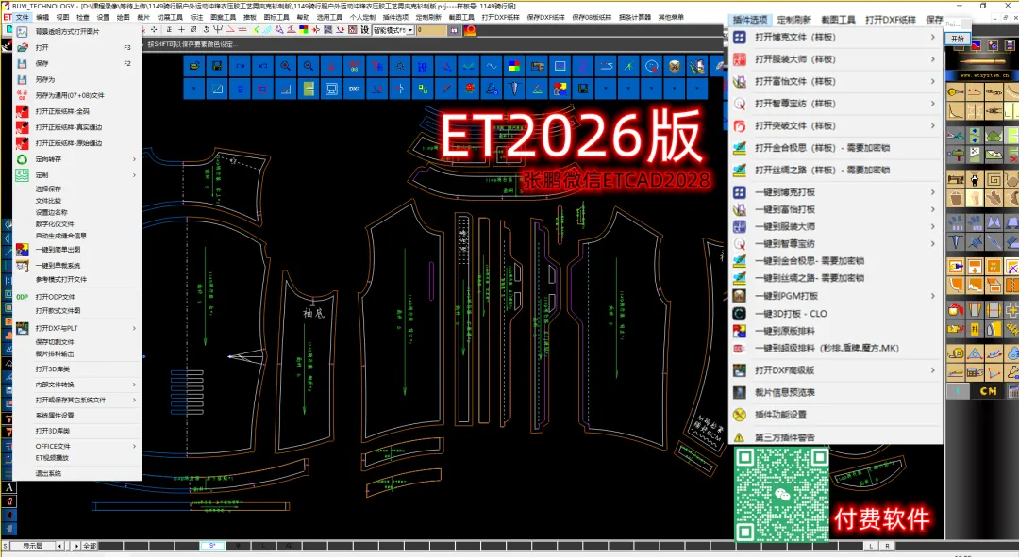Image resolution: width=1019 pixels, height=557 pixels.
Task: Click the 插件功能设置 wrench icon
Action: click(740, 414)
